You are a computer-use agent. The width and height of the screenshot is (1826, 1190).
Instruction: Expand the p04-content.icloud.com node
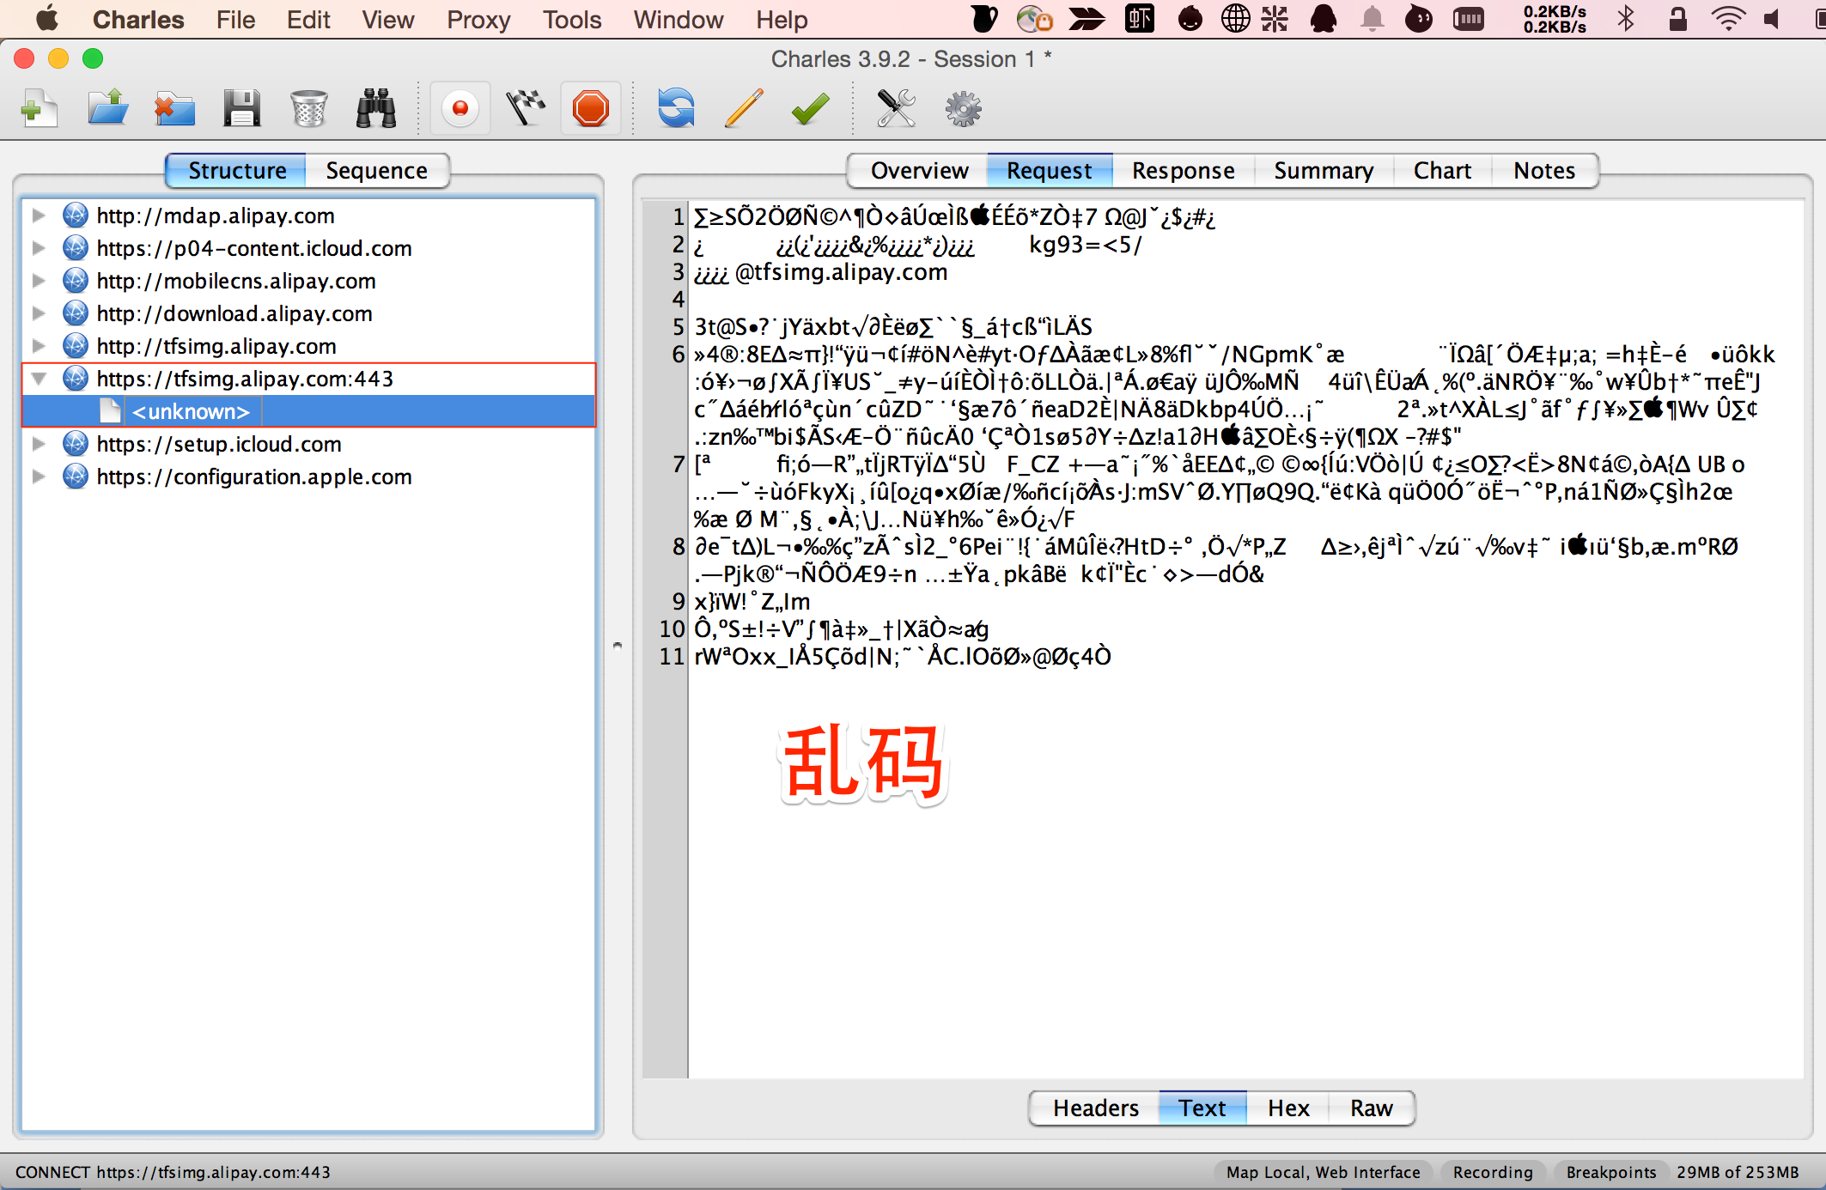(38, 247)
